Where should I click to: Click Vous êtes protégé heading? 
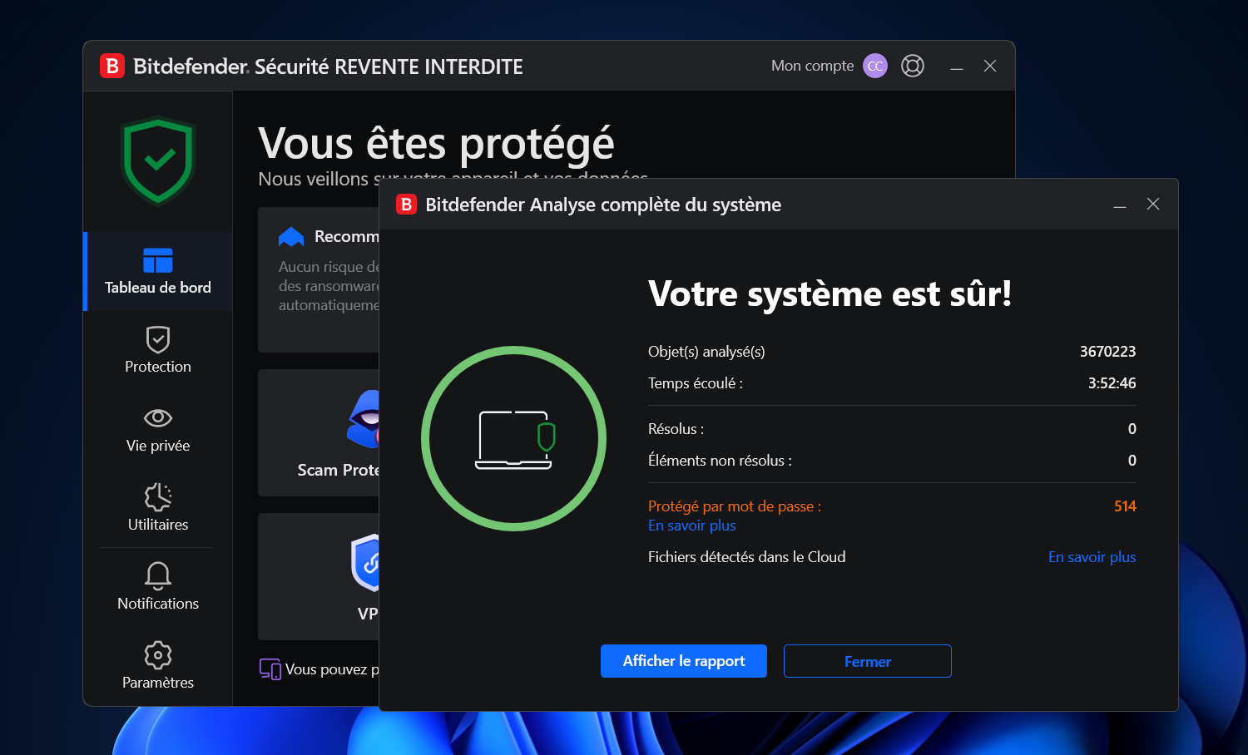[x=436, y=143]
